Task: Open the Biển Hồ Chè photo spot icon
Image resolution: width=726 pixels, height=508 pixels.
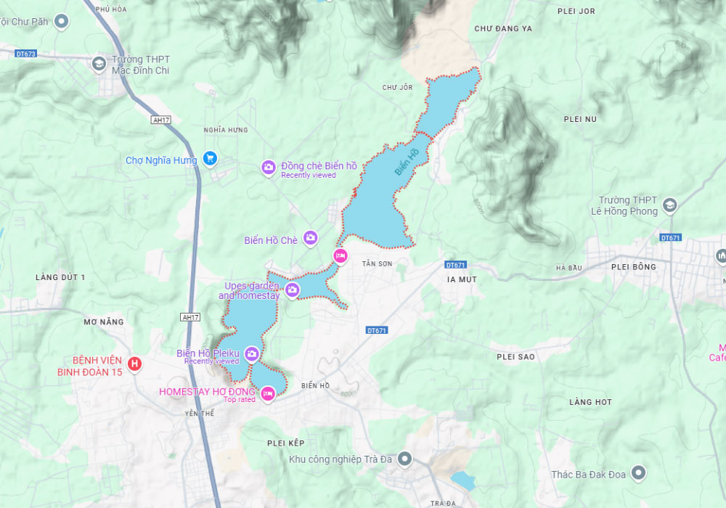Action: coord(310,238)
